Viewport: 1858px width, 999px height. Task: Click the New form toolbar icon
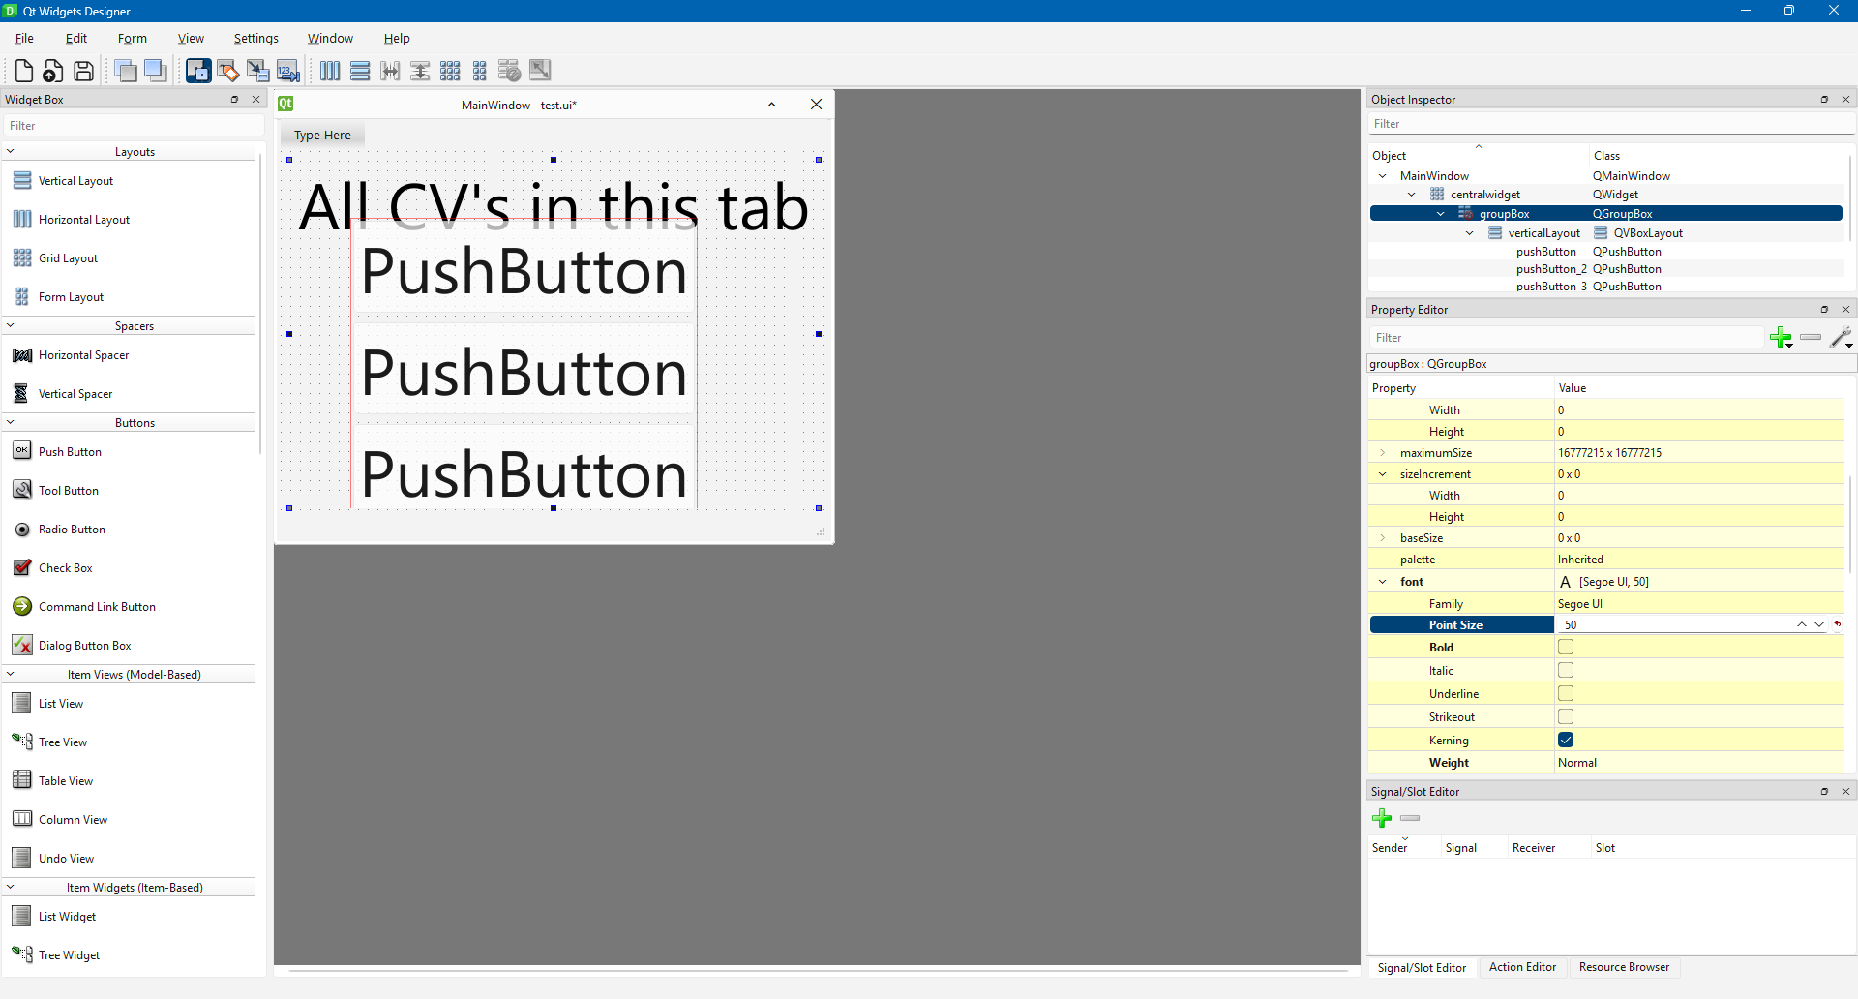(x=23, y=71)
